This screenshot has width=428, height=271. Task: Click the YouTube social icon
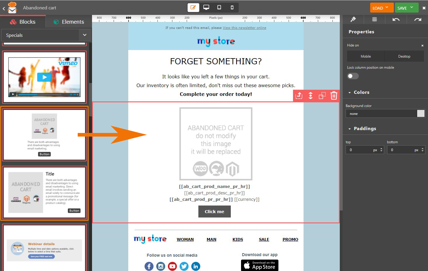[x=172, y=266]
